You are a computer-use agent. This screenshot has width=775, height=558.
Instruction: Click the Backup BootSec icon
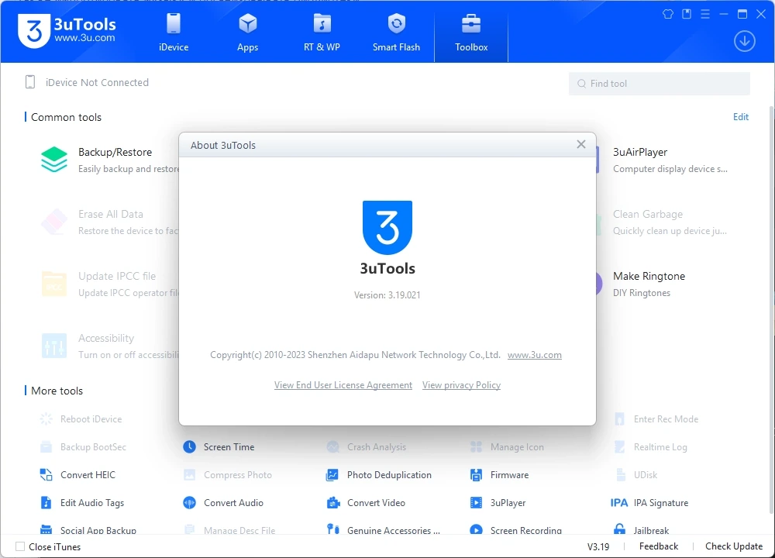pyautogui.click(x=46, y=447)
